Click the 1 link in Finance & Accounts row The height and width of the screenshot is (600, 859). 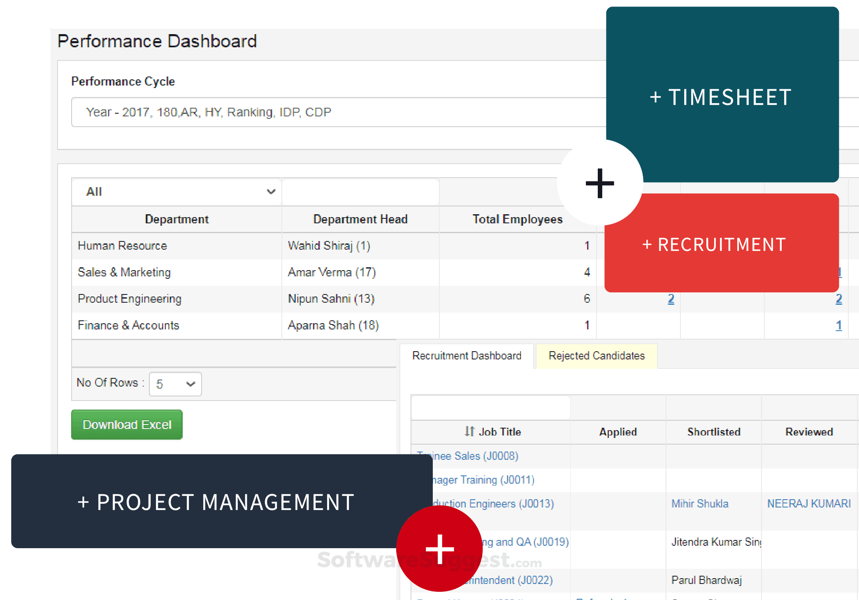point(839,325)
